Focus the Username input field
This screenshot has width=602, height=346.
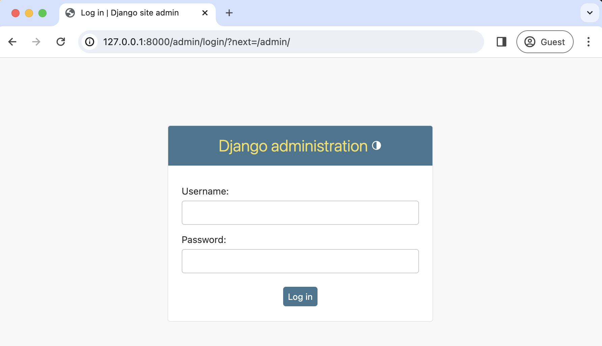click(x=300, y=213)
